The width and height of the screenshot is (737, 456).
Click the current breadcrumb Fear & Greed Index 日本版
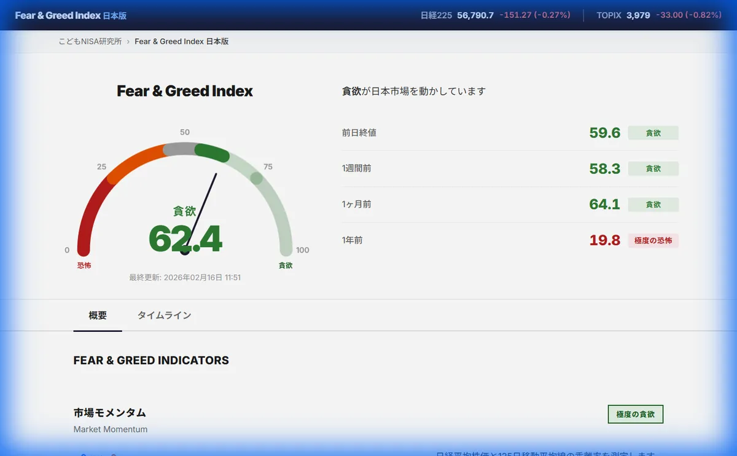(x=182, y=42)
